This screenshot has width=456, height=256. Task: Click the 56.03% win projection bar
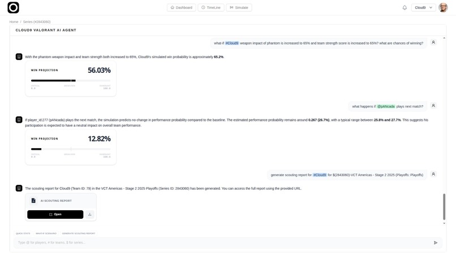71,80
